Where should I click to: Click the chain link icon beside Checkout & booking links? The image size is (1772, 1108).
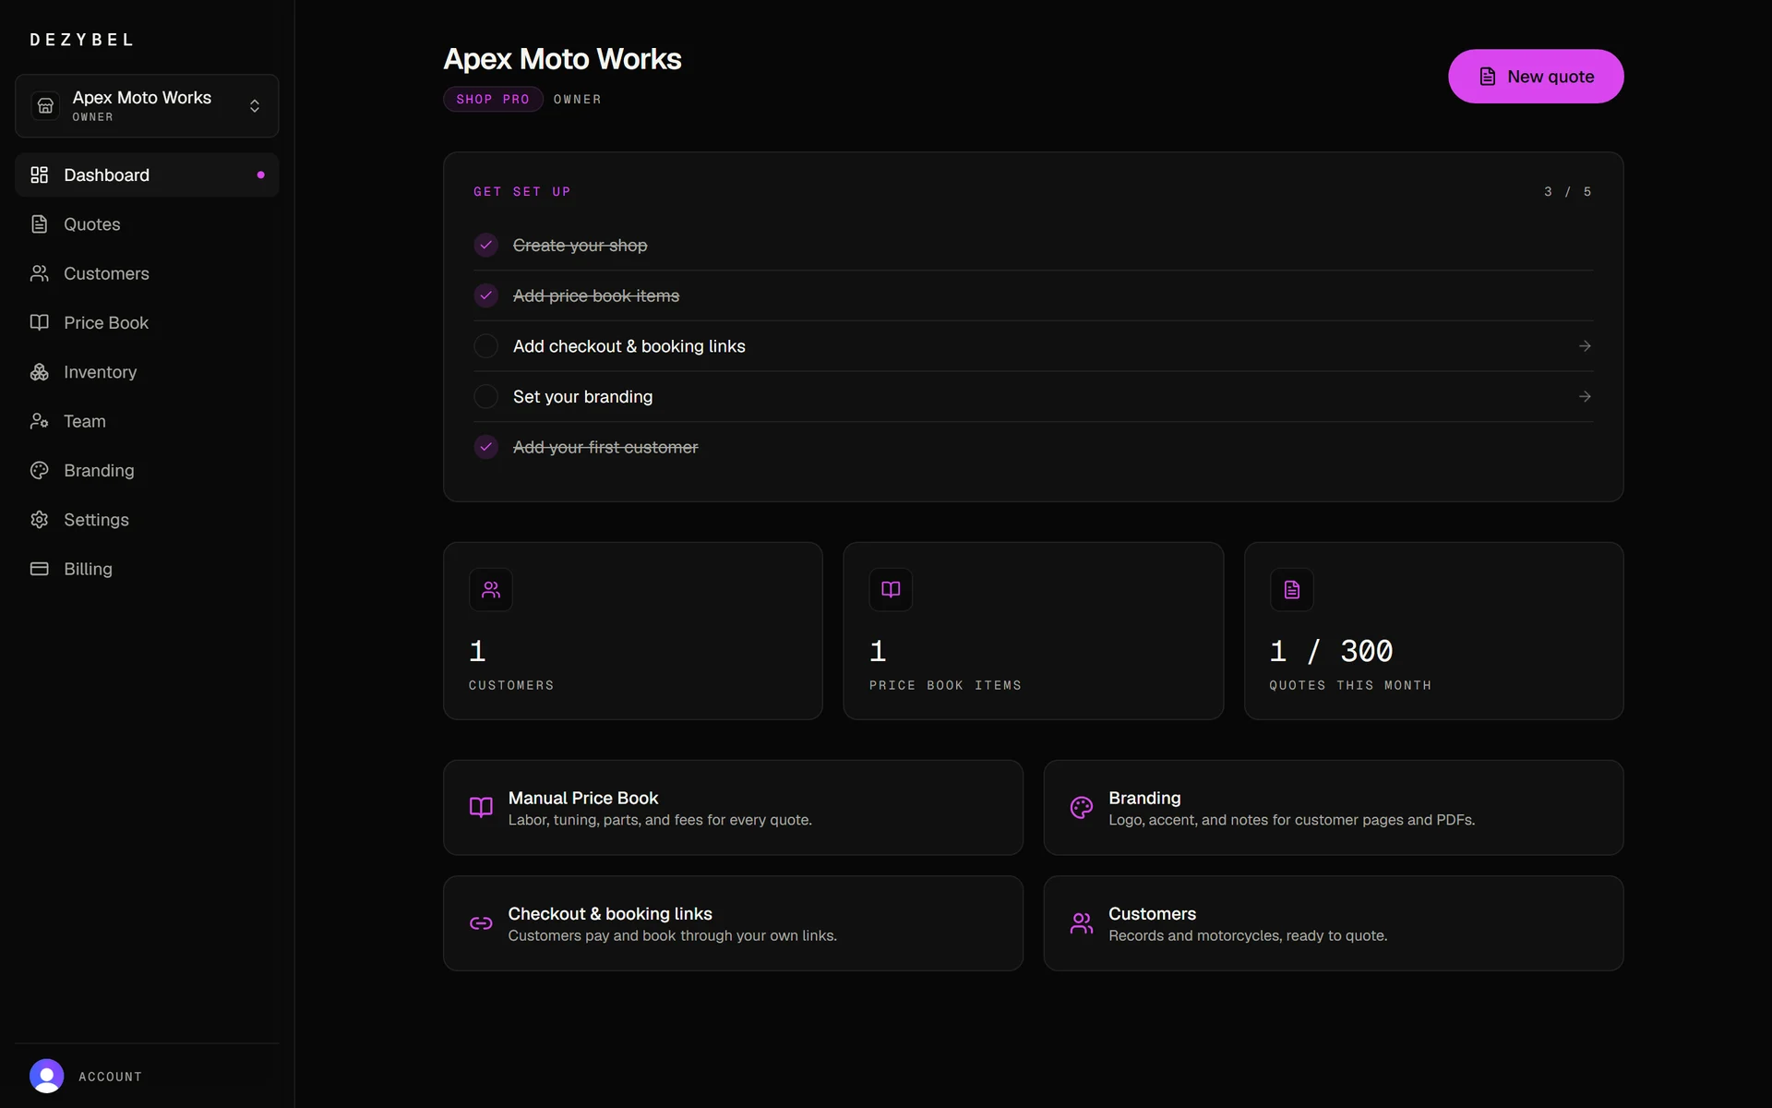tap(481, 923)
